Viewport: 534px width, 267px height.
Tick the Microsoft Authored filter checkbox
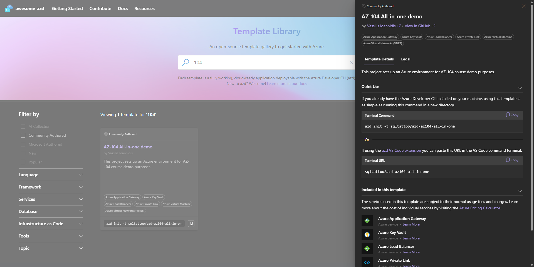click(23, 144)
